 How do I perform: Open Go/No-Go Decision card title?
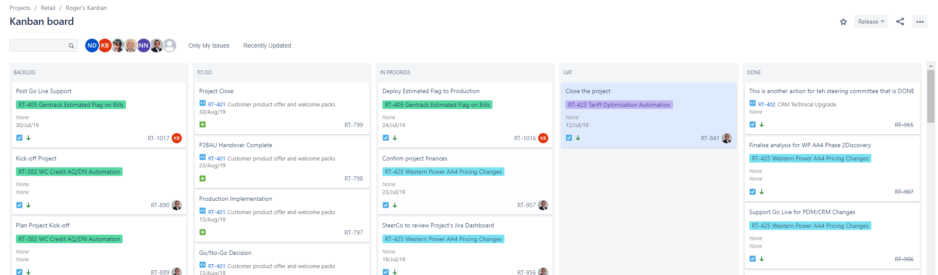[225, 253]
